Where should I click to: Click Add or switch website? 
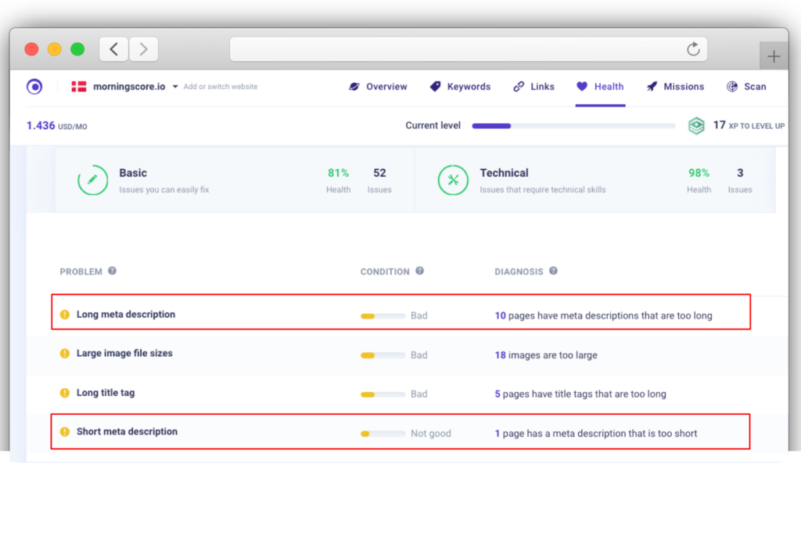(222, 87)
